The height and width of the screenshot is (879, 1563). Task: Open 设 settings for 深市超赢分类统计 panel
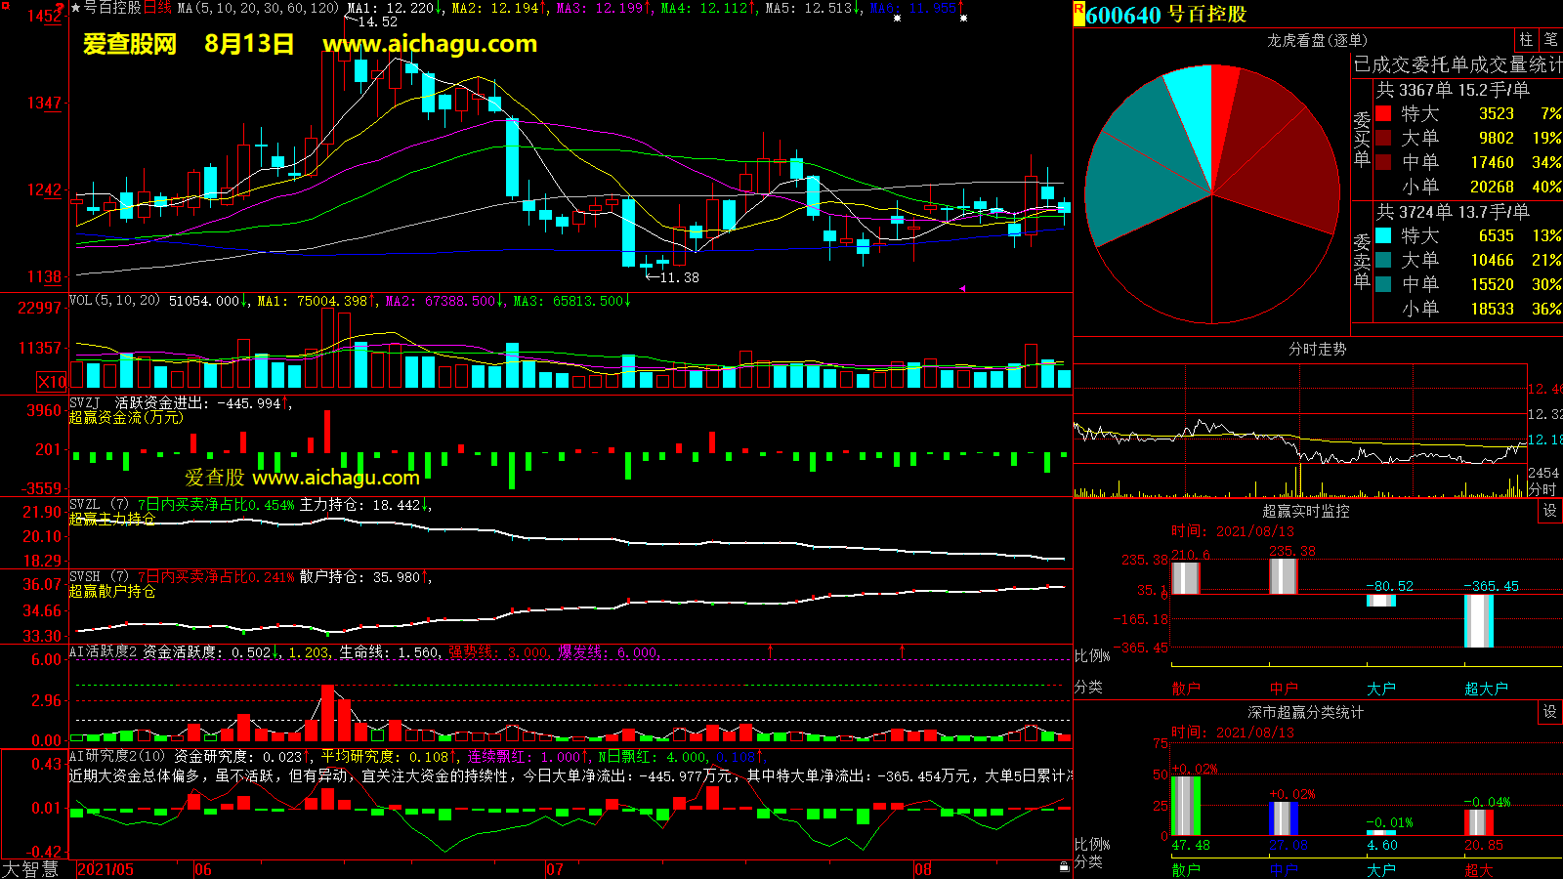[1550, 712]
